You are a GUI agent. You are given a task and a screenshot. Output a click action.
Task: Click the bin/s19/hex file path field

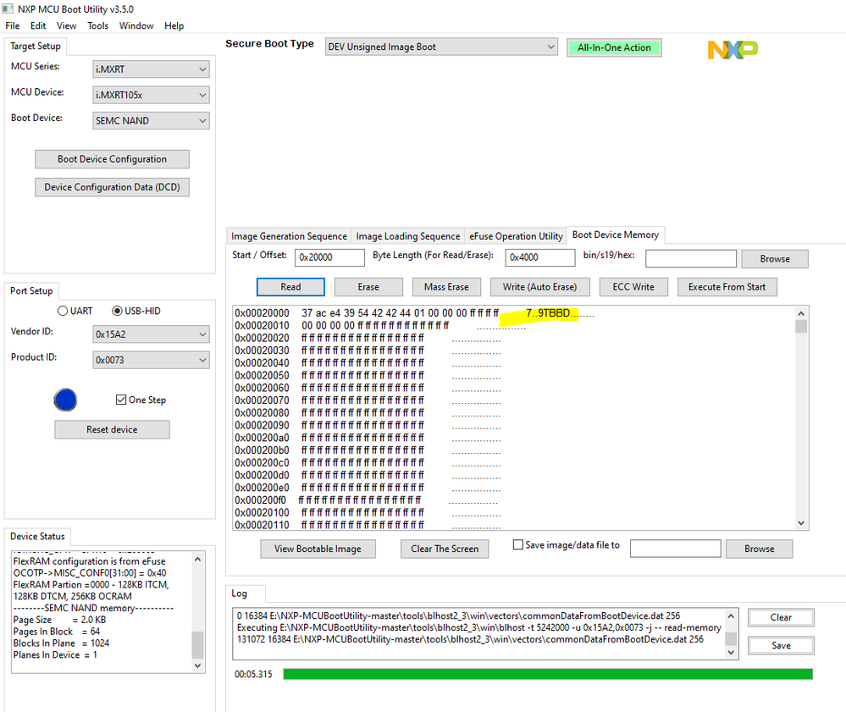[x=691, y=259]
